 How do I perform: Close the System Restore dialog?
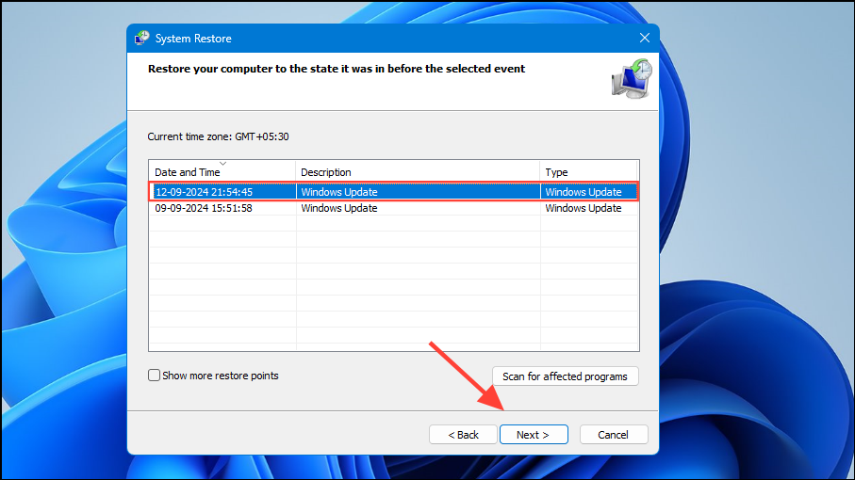tap(645, 38)
